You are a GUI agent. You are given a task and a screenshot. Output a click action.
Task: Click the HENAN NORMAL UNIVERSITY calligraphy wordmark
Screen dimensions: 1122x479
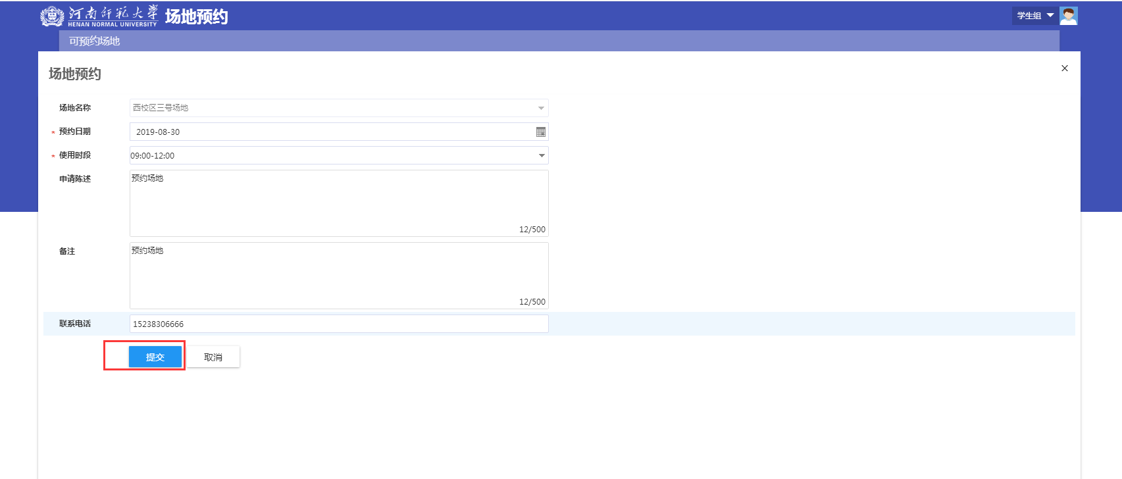point(113,15)
